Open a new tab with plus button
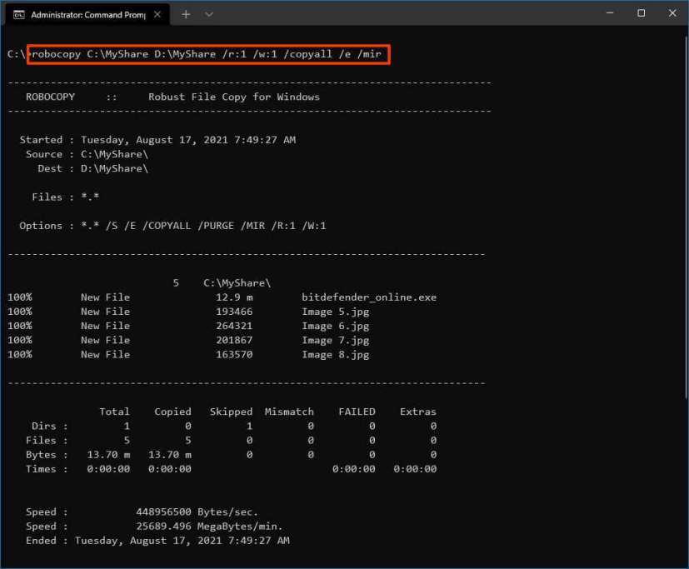Screen dimensions: 689x569 point(186,14)
